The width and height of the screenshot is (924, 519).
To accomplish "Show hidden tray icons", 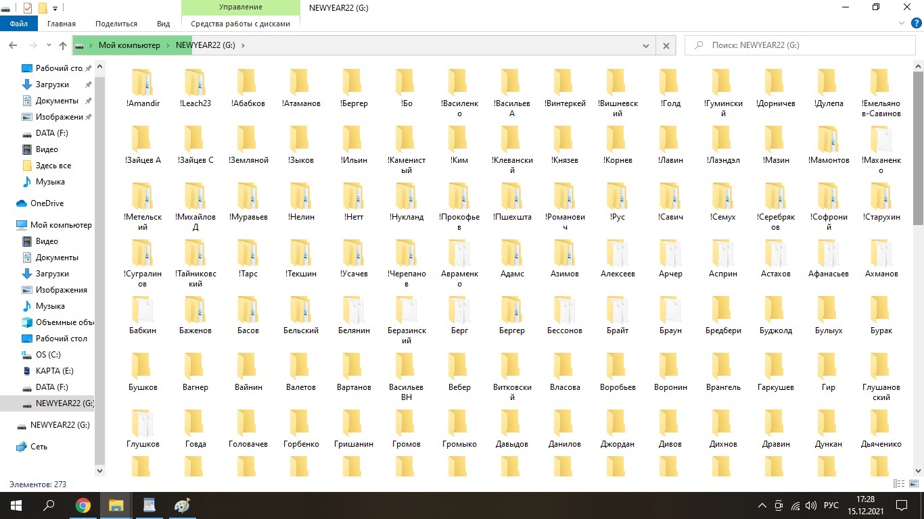I will (x=762, y=505).
